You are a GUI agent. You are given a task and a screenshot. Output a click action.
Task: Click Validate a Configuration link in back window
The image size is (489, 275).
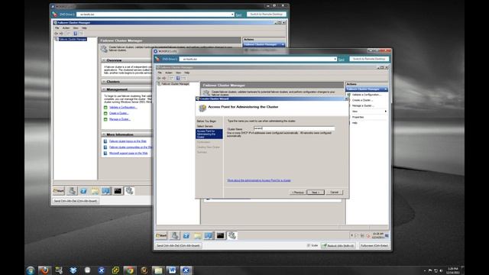[x=123, y=107]
